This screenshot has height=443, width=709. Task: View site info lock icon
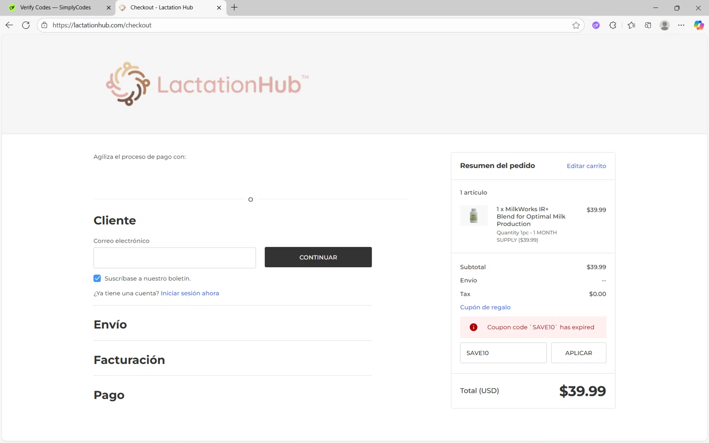pyautogui.click(x=44, y=25)
